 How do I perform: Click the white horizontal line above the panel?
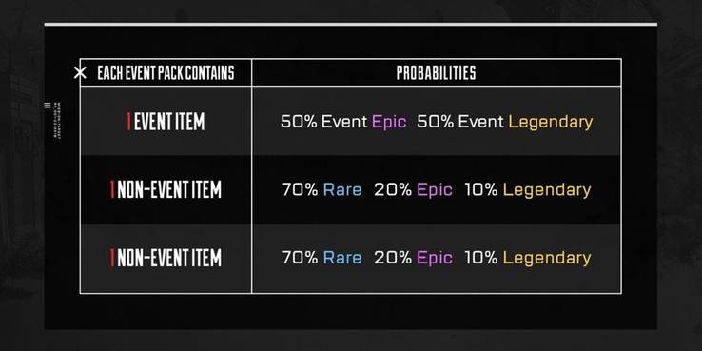[x=351, y=24]
